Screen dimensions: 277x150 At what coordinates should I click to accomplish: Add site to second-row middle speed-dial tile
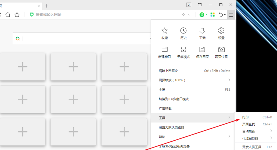pyautogui.click(x=73, y=99)
